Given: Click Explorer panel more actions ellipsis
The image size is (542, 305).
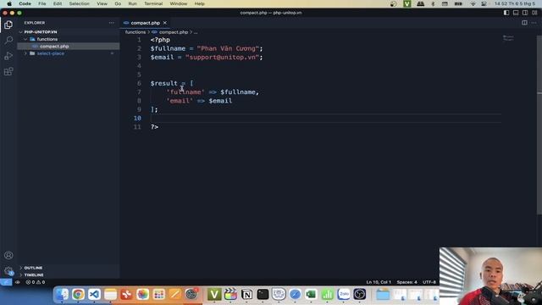Looking at the screenshot, I should [x=111, y=23].
